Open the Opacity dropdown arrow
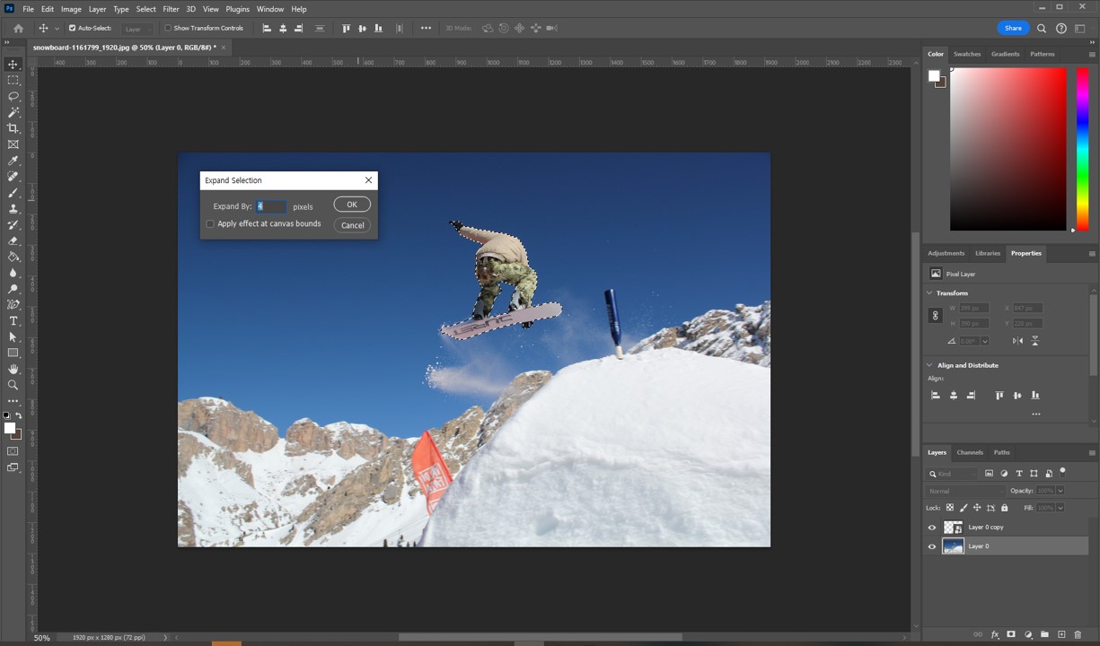 tap(1060, 491)
